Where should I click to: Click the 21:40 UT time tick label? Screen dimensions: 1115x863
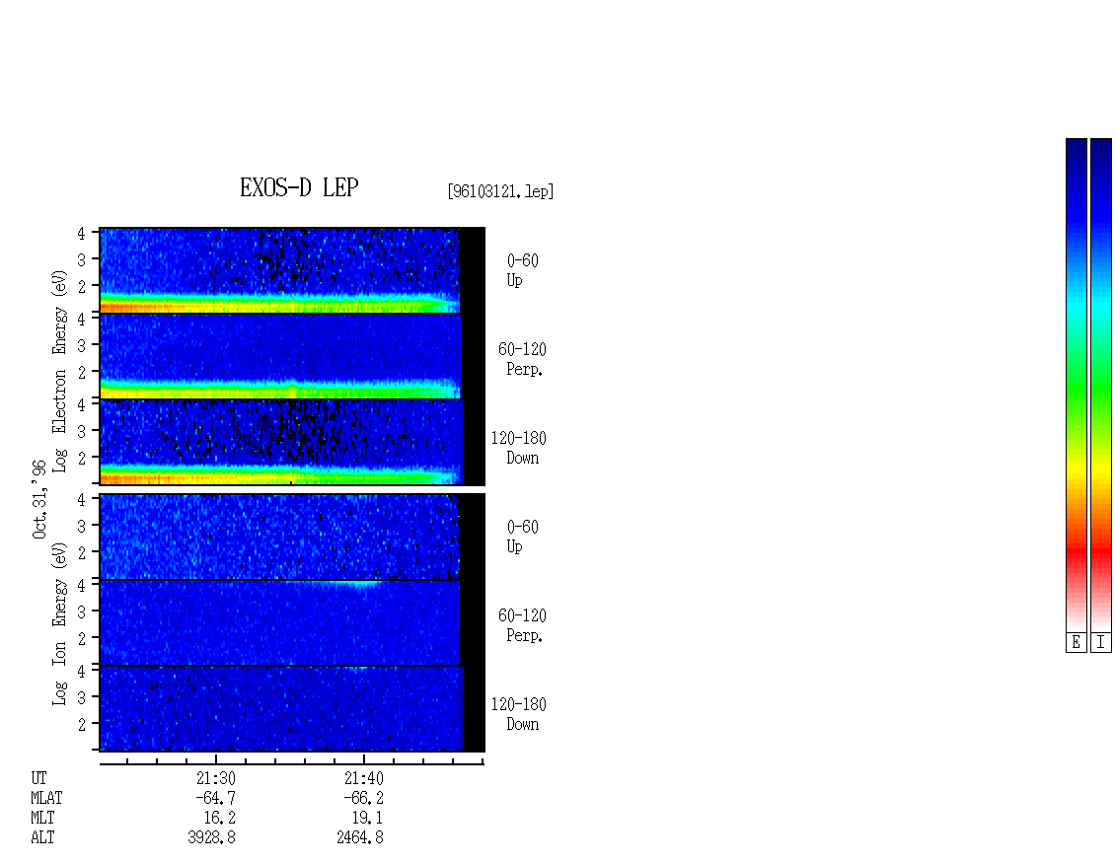364,778
